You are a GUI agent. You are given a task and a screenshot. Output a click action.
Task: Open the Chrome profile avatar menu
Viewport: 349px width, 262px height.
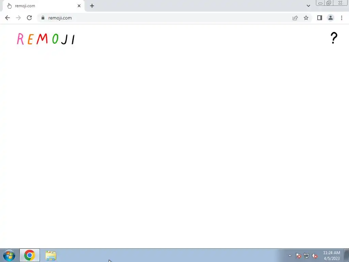(x=331, y=18)
